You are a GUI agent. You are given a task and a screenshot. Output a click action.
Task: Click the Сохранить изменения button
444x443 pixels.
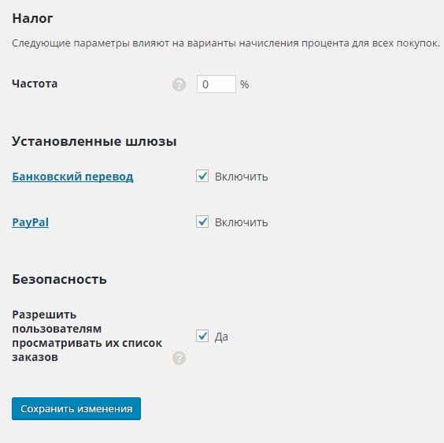(x=76, y=408)
